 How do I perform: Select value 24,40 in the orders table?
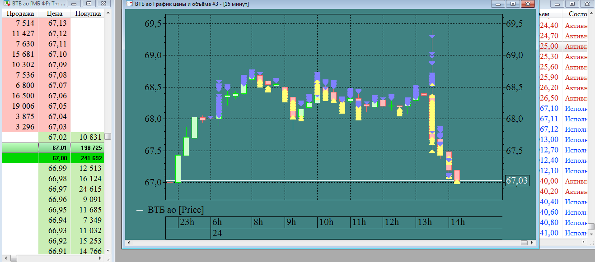click(x=549, y=26)
